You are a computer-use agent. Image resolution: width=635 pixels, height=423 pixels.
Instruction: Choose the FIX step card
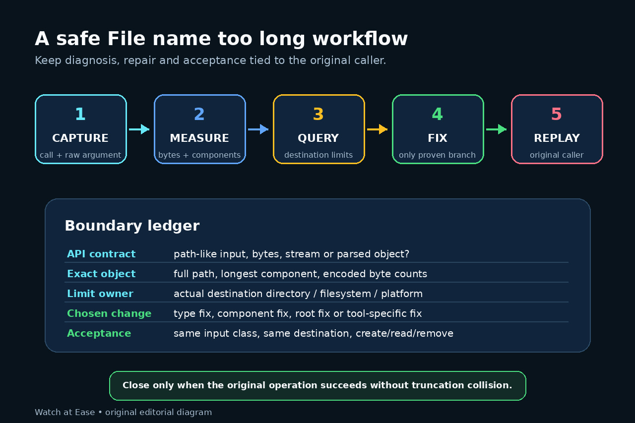tap(438, 129)
